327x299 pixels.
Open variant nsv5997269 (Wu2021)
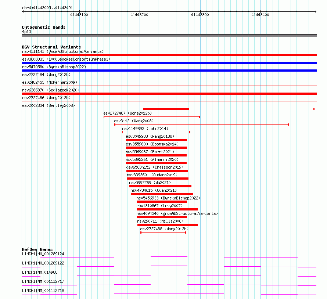click(150, 183)
